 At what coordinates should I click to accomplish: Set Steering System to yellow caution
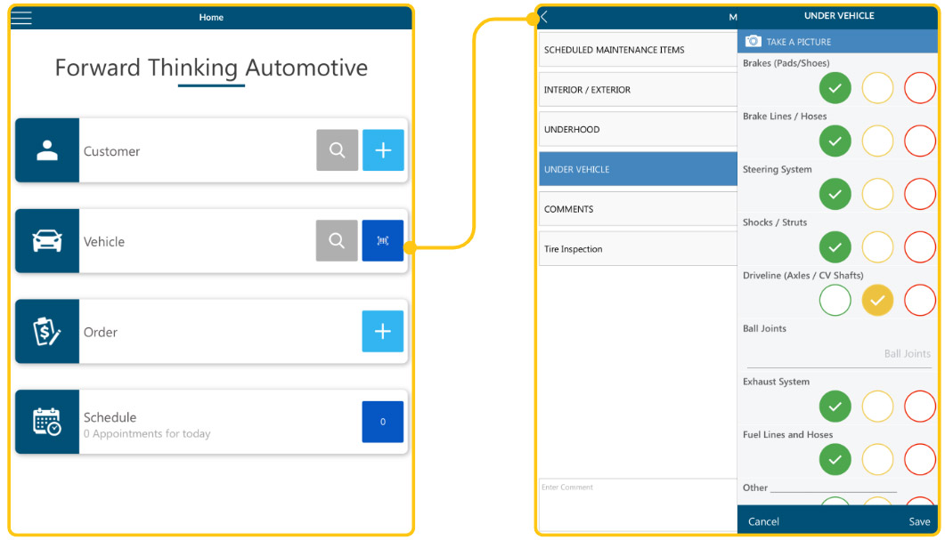[x=877, y=194]
